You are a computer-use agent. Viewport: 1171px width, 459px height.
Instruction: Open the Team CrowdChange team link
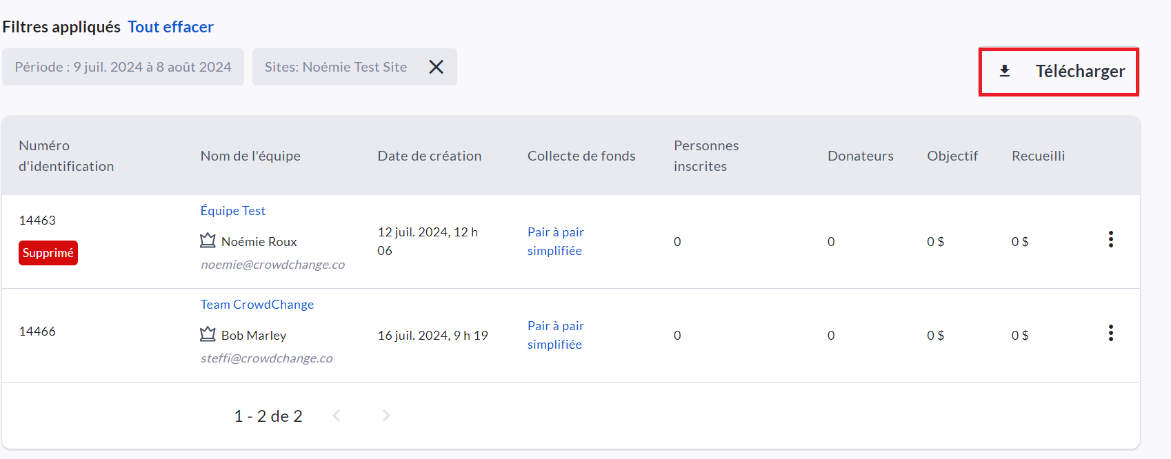point(257,305)
